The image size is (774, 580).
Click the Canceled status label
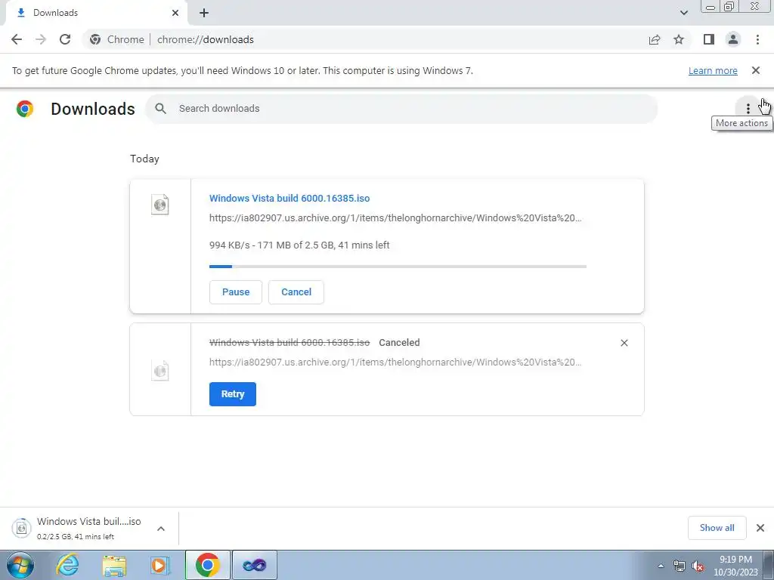pyautogui.click(x=399, y=343)
